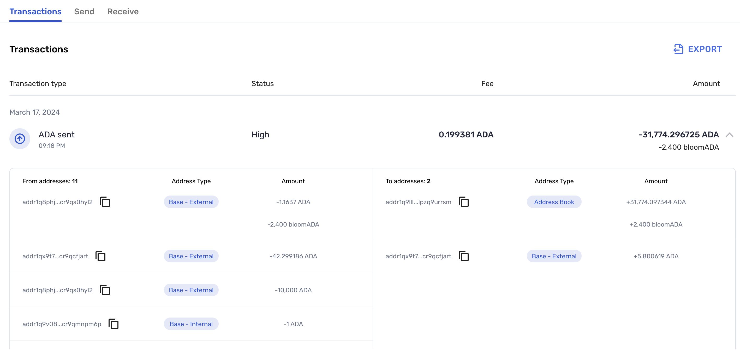The image size is (740, 353).
Task: Switch to the Send tab
Action: [x=84, y=11]
